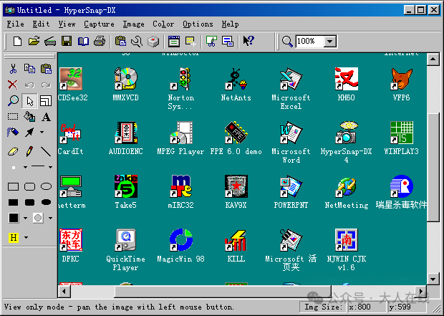Image resolution: width=444 pixels, height=316 pixels.
Task: Expand the foreground color dropdown arrow
Action: [x=26, y=219]
